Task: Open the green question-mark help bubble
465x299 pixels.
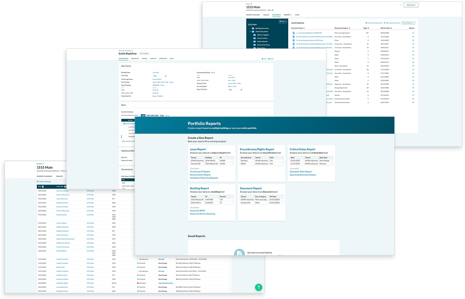Action: click(259, 287)
